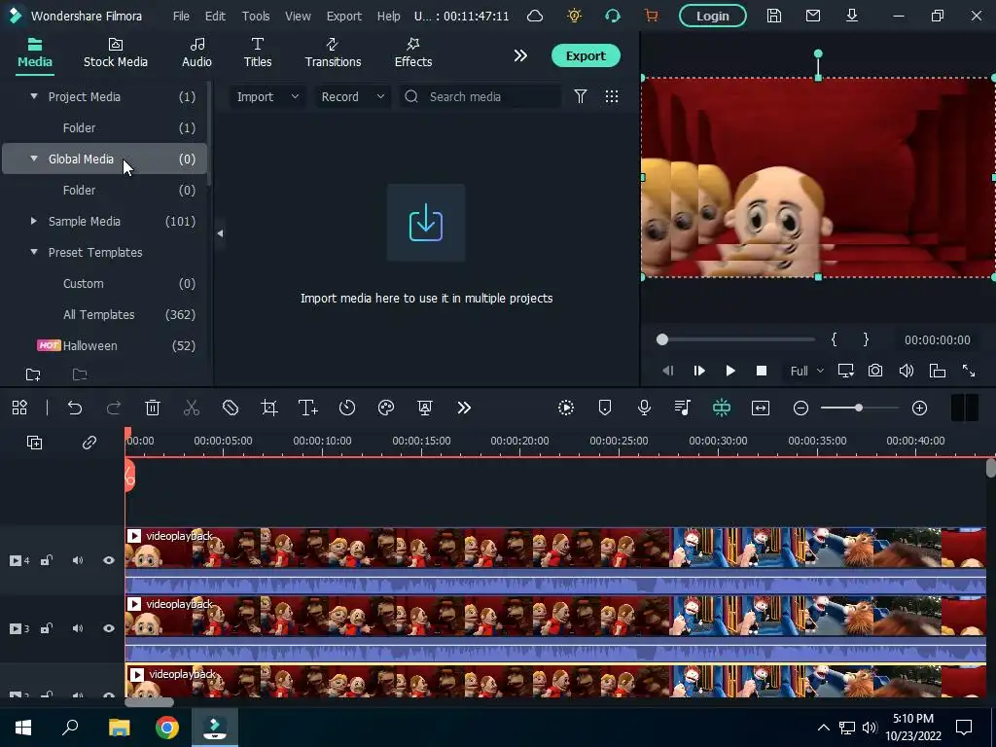Show more timeline tools with the double chevron
Viewport: 996px width, 747px height.
pyautogui.click(x=464, y=408)
